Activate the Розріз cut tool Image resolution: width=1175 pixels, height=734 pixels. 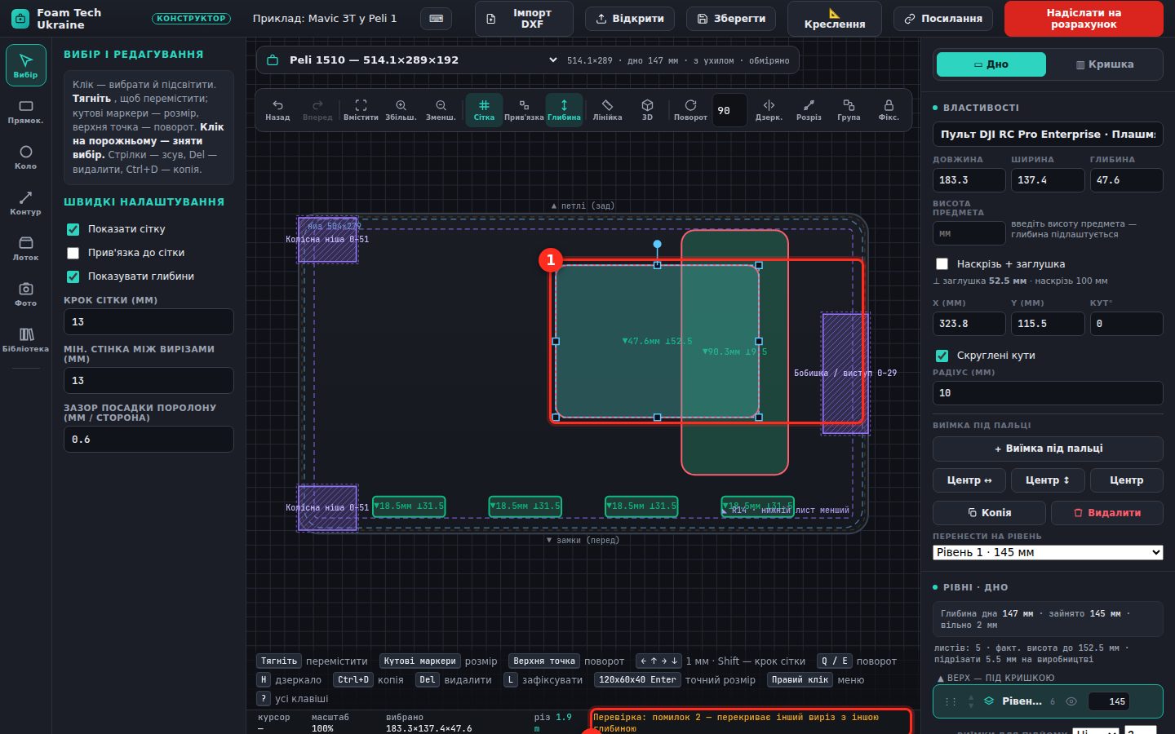[809, 110]
